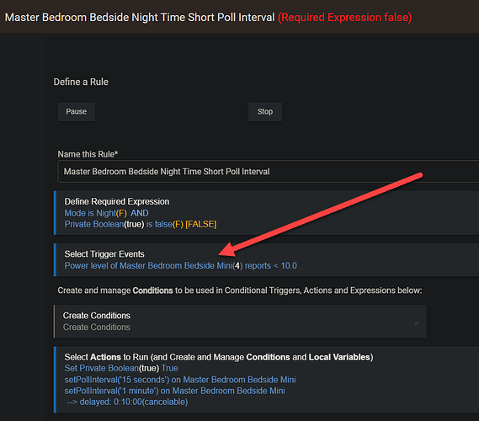Edit the Power level of Bedside Mini trigger
479x421 pixels.
[180, 266]
